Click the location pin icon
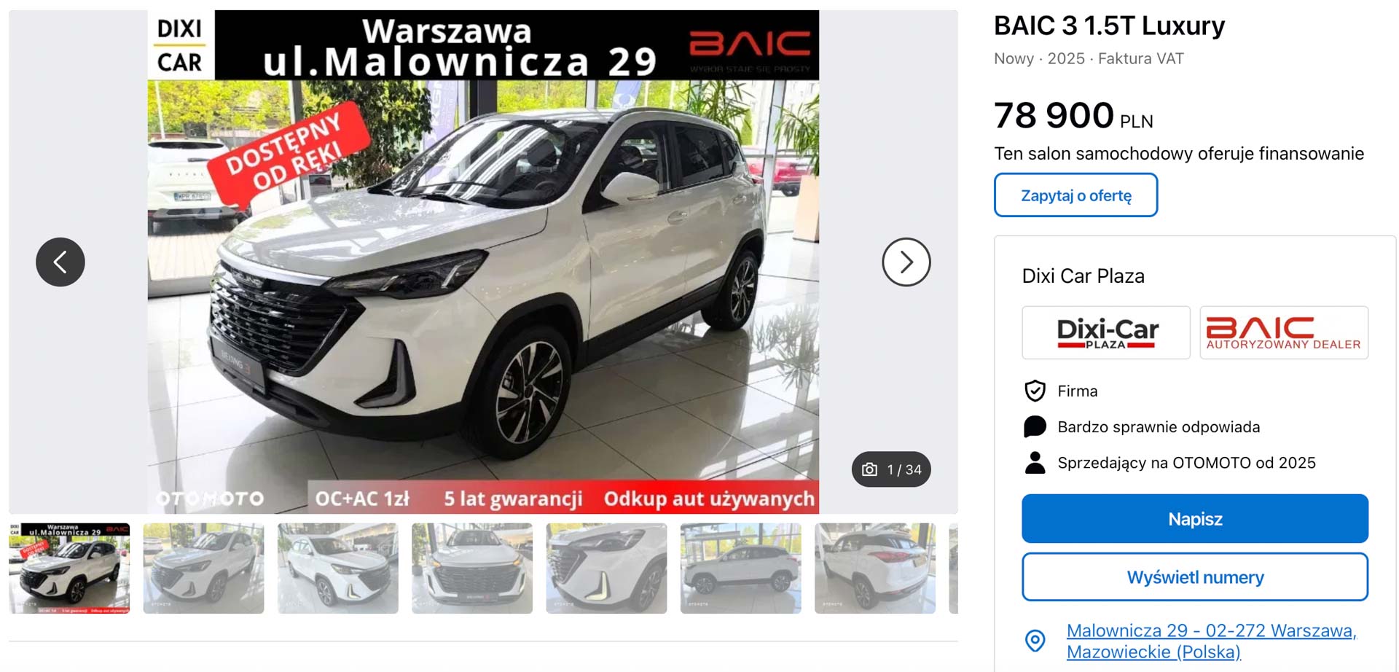1399x672 pixels. point(1035,641)
